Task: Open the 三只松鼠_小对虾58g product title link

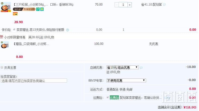Action: point(31,5)
